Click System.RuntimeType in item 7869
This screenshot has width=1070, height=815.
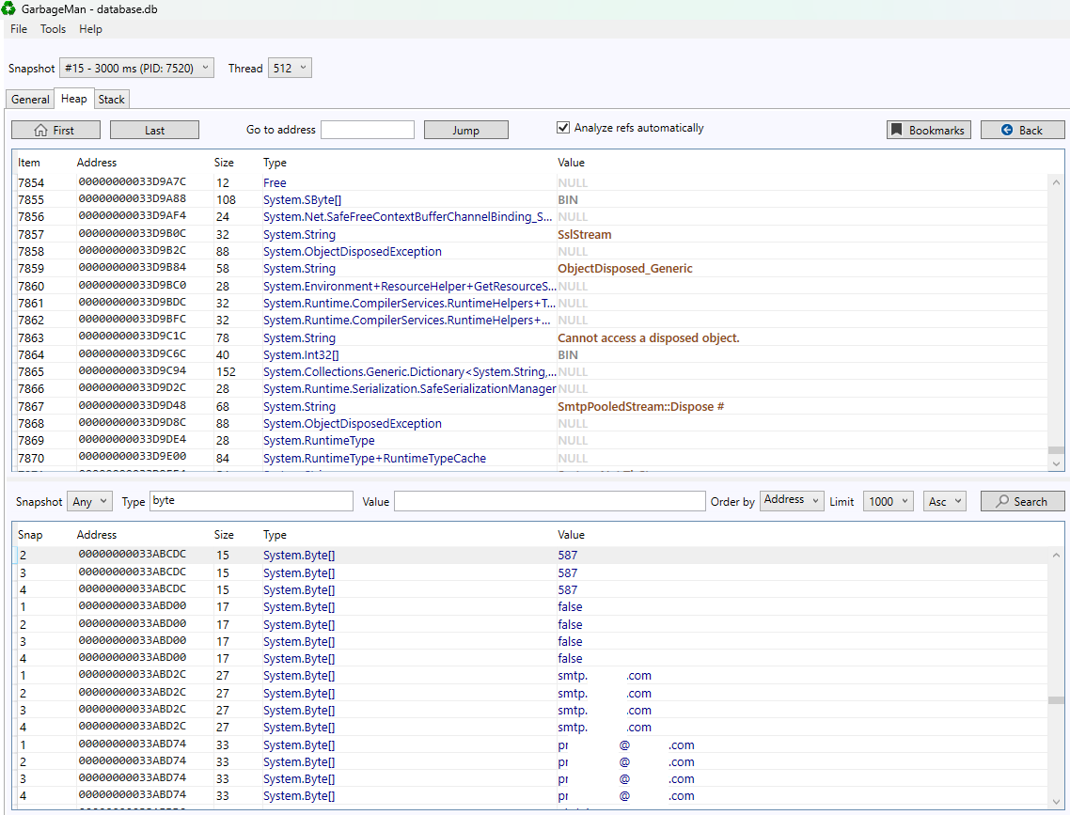[x=319, y=441]
